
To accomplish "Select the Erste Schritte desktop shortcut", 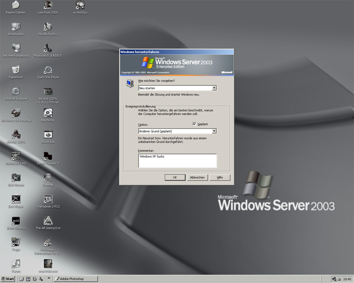I will pyautogui.click(x=16, y=223).
